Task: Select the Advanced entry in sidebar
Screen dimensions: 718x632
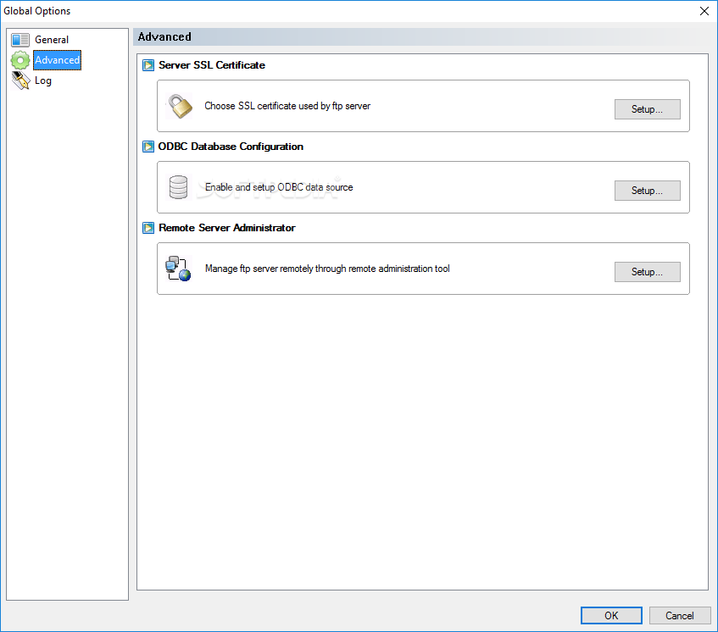Action: point(58,60)
